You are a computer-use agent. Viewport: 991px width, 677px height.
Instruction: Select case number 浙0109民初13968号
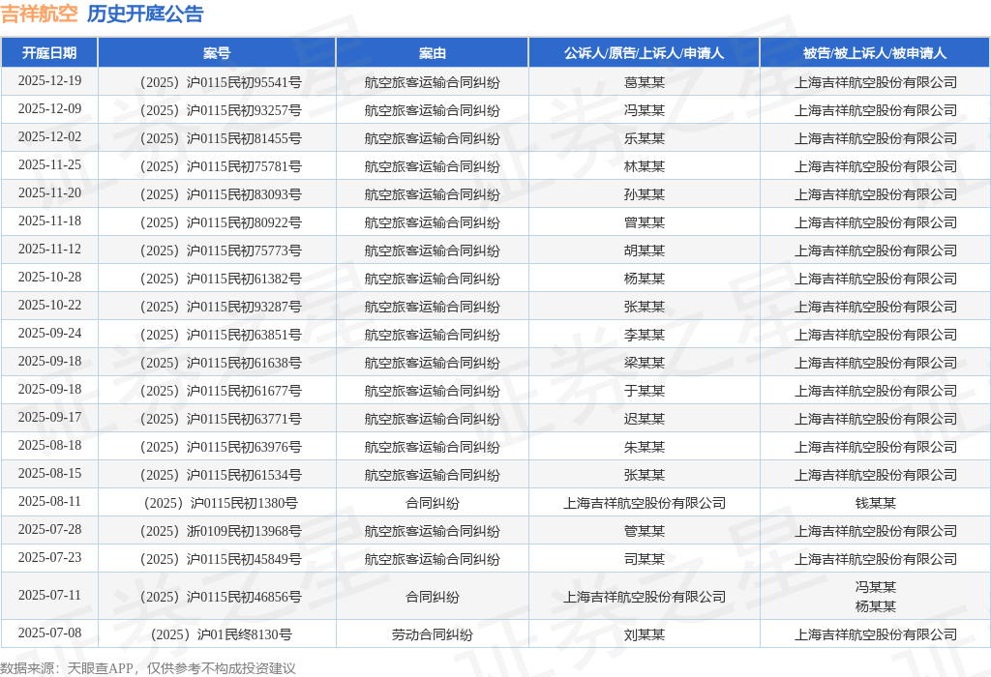(221, 531)
